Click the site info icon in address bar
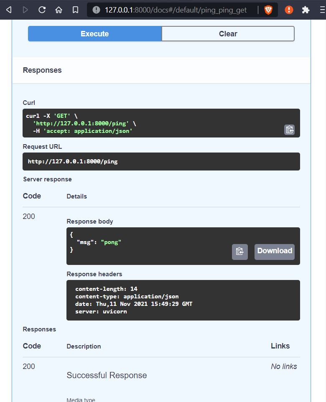 pyautogui.click(x=96, y=10)
